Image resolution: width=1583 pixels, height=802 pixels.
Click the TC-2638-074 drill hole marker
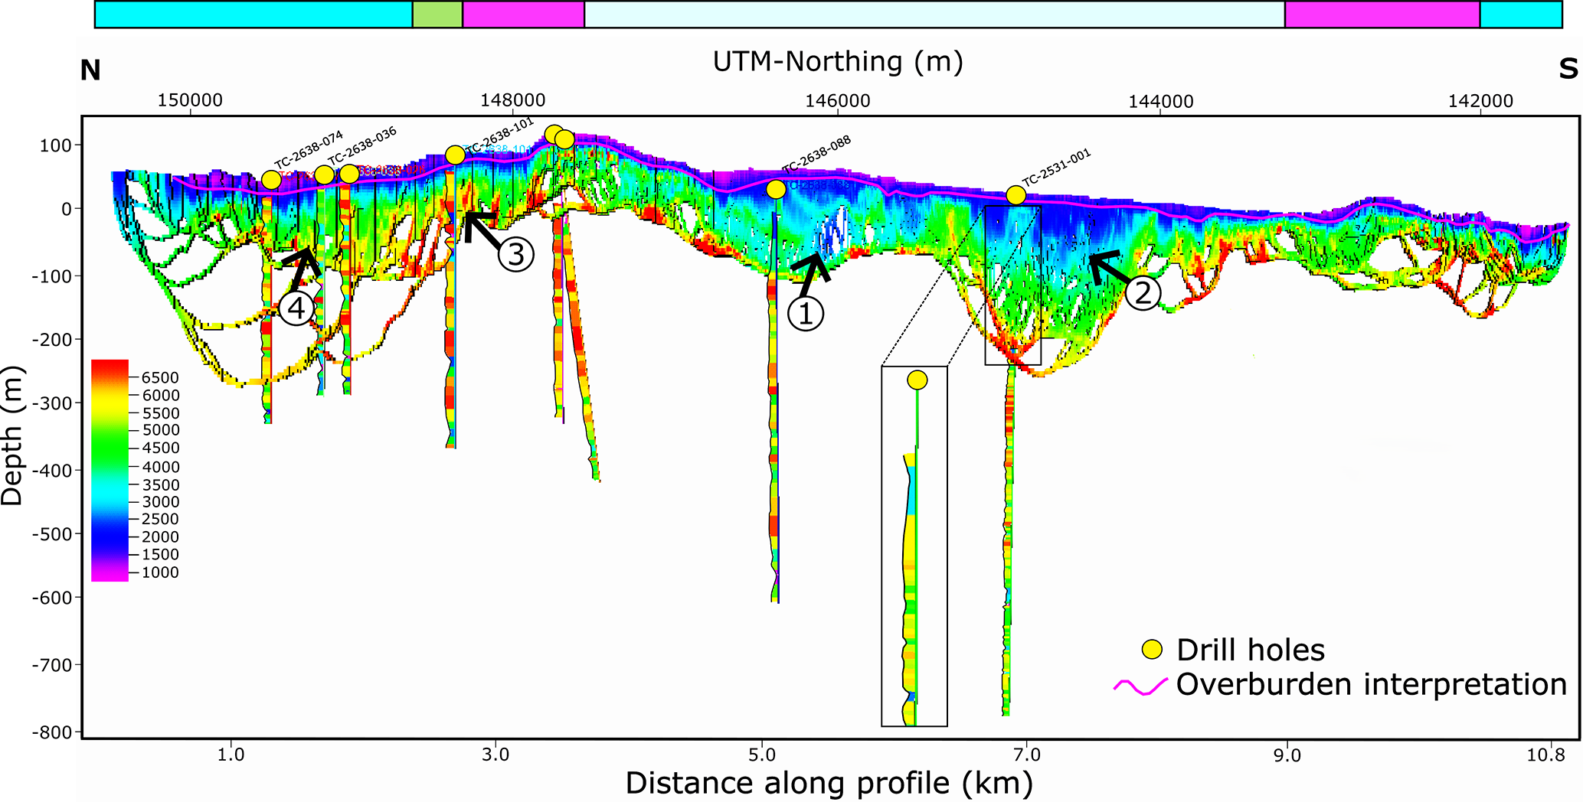coord(271,180)
